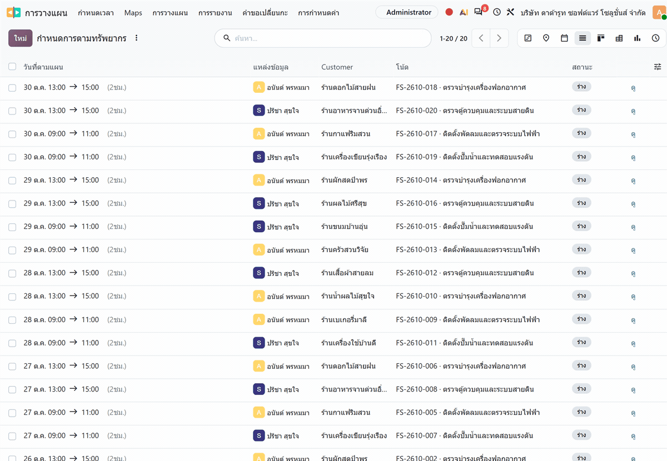The width and height of the screenshot is (667, 461).
Task: Tick the checkbox for the FS-2610-016 row
Action: 12,204
